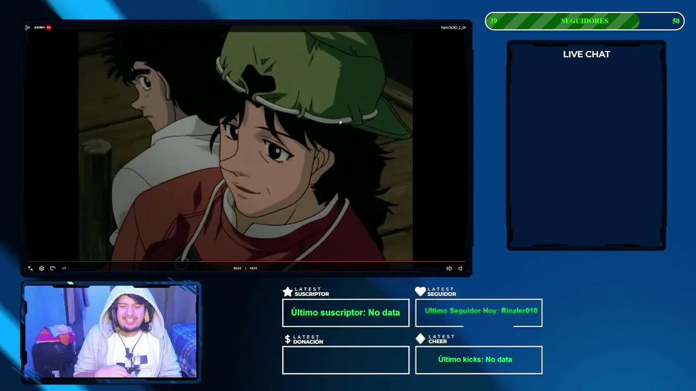Viewport: 696px width, 391px height.
Task: Click the LATEST SEGUIDOR label
Action: click(442, 292)
